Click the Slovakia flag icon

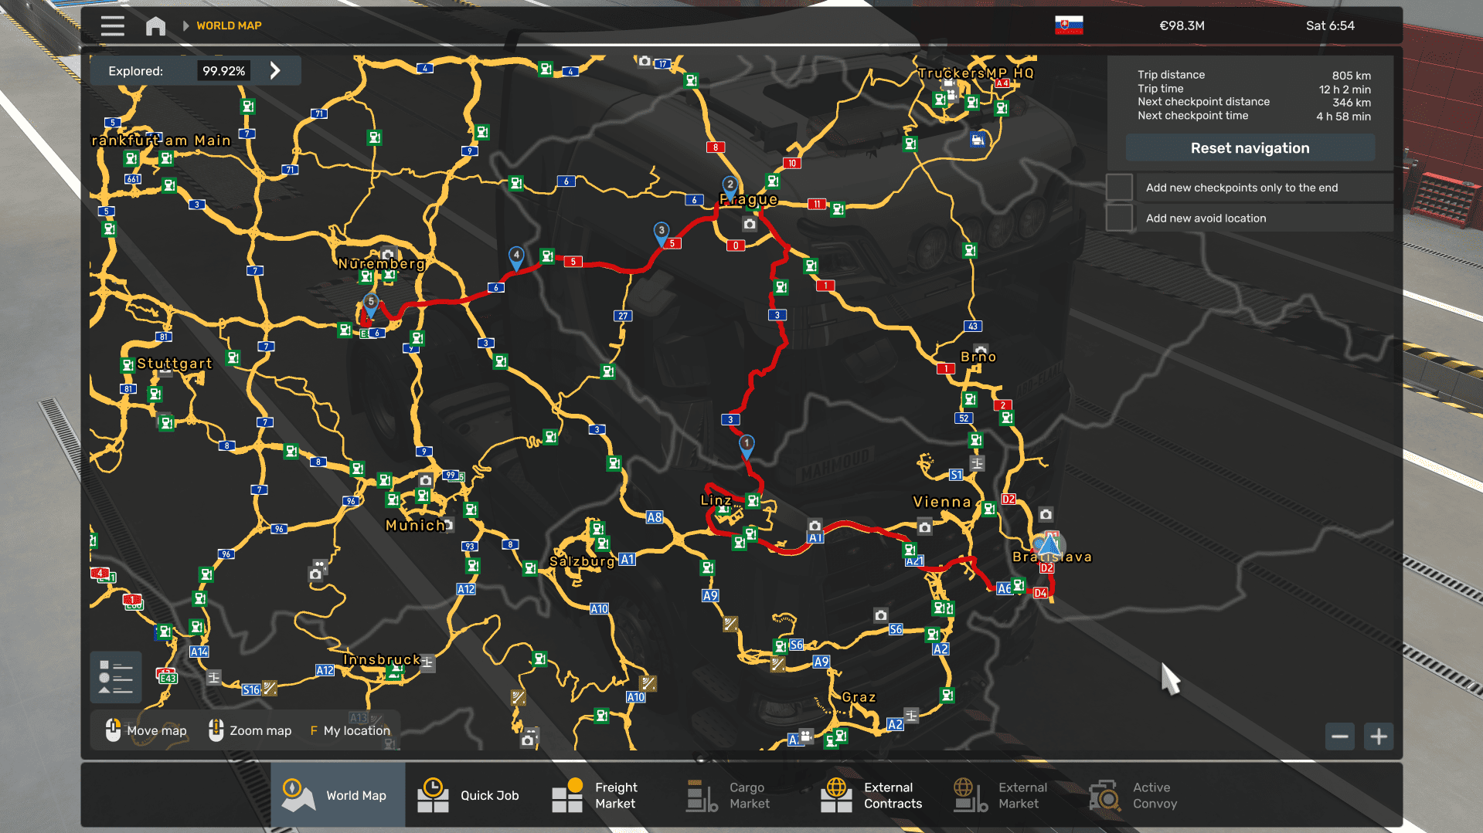pyautogui.click(x=1069, y=25)
